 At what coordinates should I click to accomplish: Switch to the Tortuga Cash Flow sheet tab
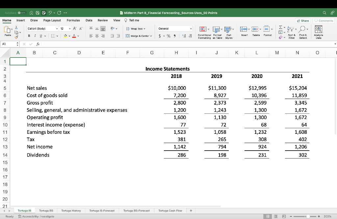click(x=170, y=211)
